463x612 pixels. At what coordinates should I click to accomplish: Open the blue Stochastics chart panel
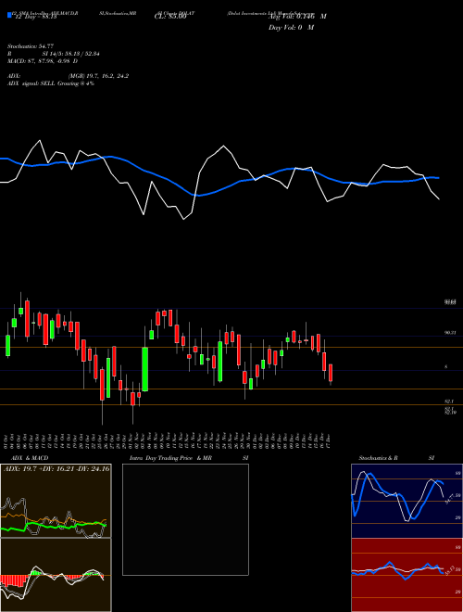pyautogui.click(x=407, y=501)
